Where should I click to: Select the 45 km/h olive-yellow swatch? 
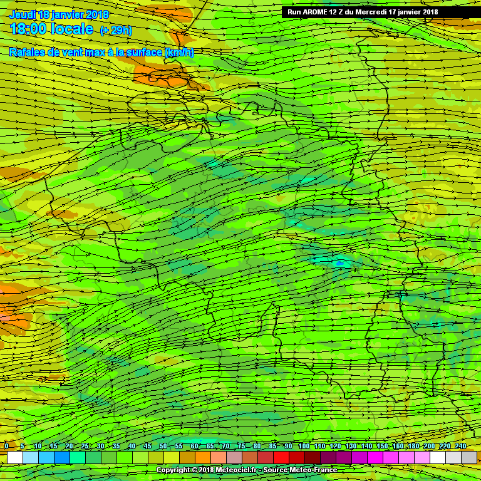click(155, 457)
